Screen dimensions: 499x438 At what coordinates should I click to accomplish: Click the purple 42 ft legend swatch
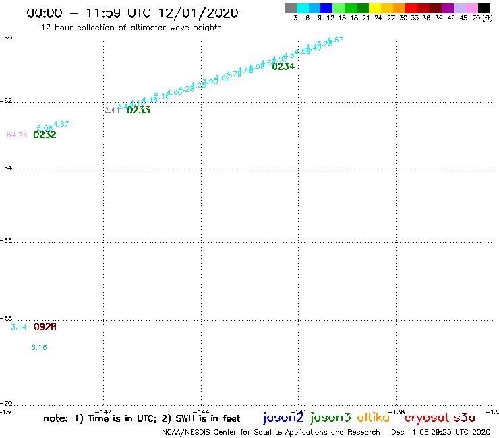click(x=448, y=8)
